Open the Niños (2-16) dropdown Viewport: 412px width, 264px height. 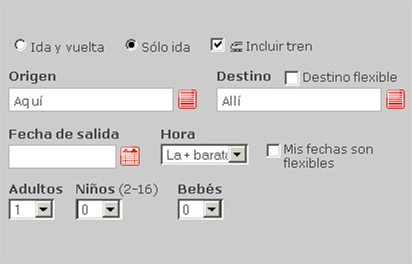[x=99, y=209]
